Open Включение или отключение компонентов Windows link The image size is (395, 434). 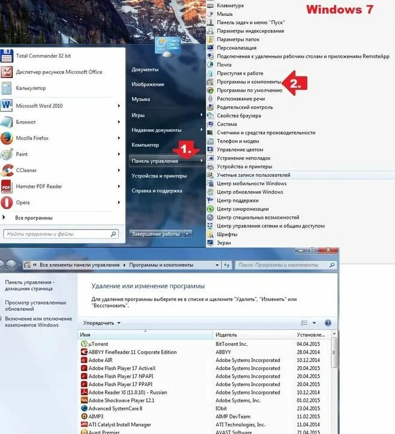click(38, 322)
